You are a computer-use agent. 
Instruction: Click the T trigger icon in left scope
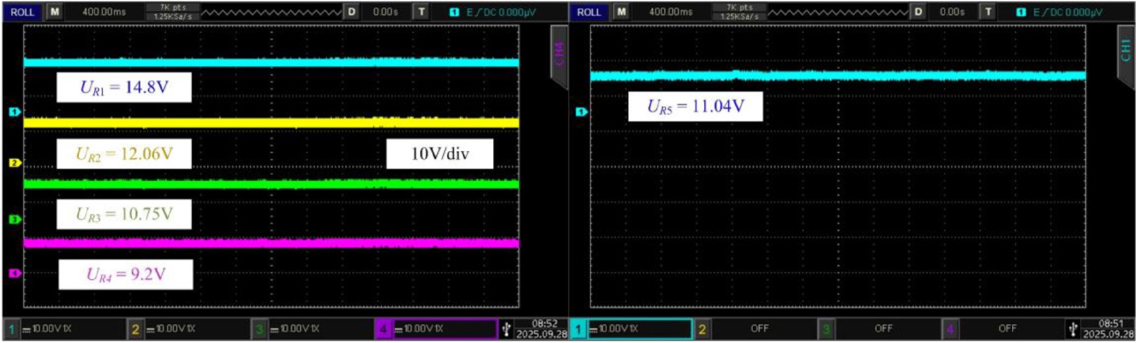click(421, 12)
